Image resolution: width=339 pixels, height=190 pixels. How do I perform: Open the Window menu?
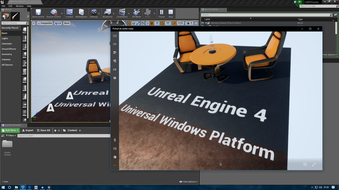[x=19, y=6]
